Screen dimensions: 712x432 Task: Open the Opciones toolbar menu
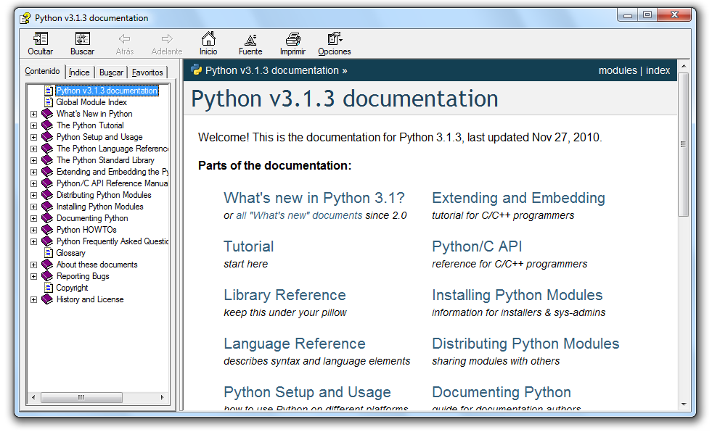pos(334,39)
